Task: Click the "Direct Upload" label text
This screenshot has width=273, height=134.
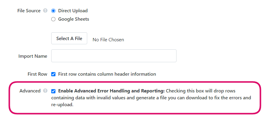Action: pos(73,11)
